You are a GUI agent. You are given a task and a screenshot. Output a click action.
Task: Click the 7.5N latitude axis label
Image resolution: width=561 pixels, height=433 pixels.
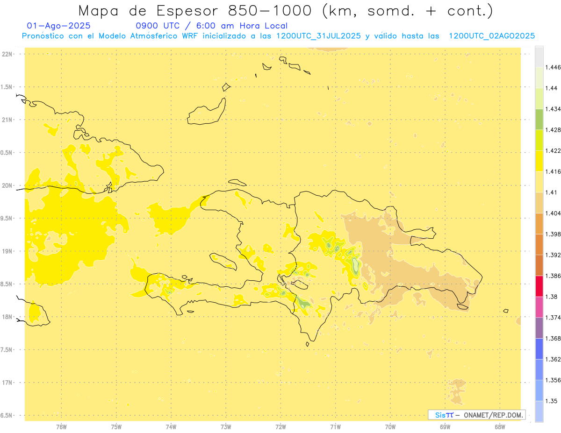coord(6,350)
